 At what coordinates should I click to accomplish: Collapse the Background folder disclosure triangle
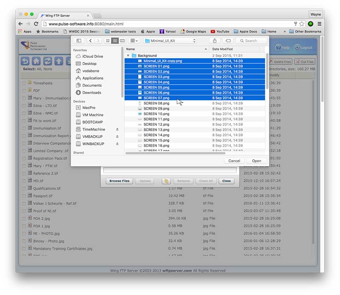128,56
